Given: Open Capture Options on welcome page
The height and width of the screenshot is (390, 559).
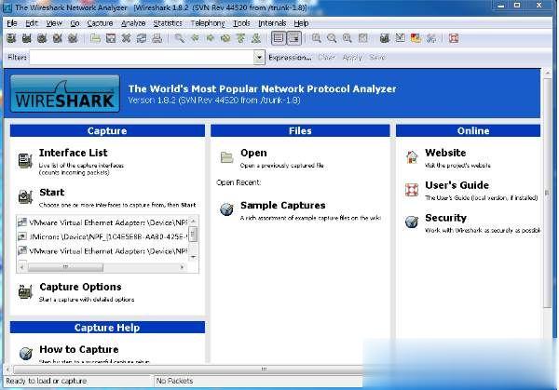Looking at the screenshot, I should pos(80,287).
